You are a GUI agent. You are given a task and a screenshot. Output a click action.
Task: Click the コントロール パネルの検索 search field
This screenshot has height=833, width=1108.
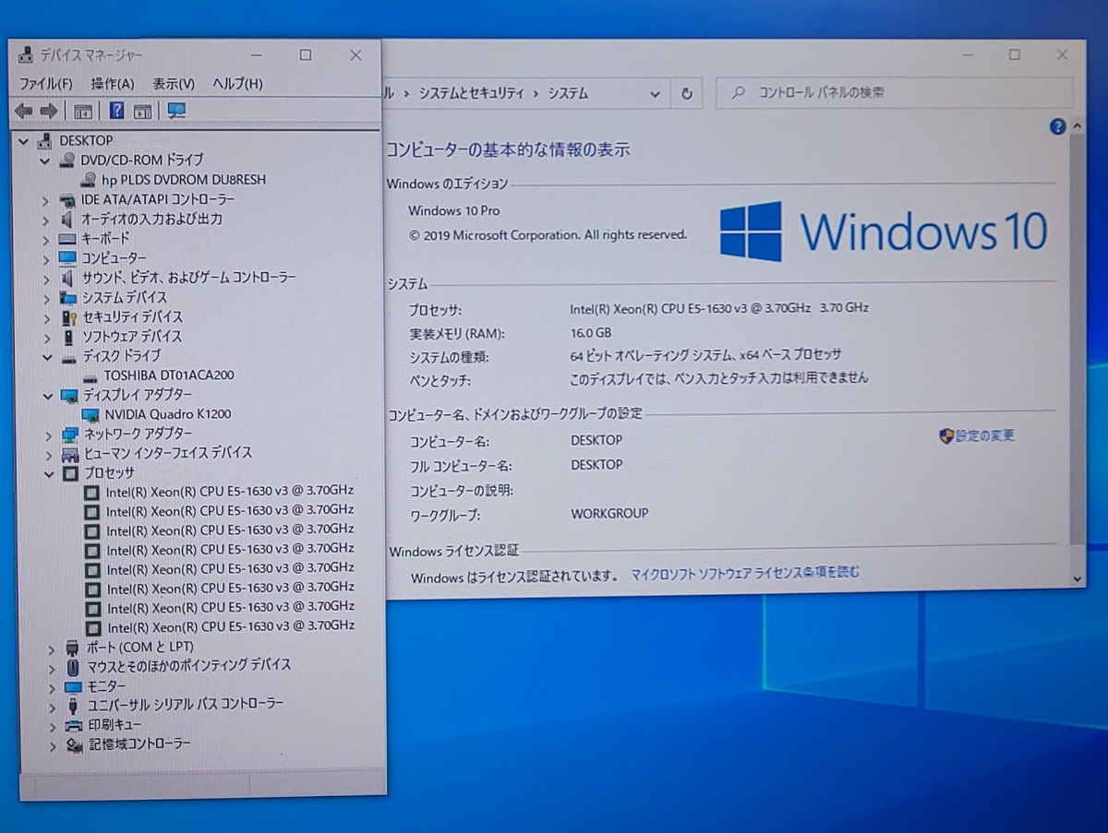click(894, 93)
